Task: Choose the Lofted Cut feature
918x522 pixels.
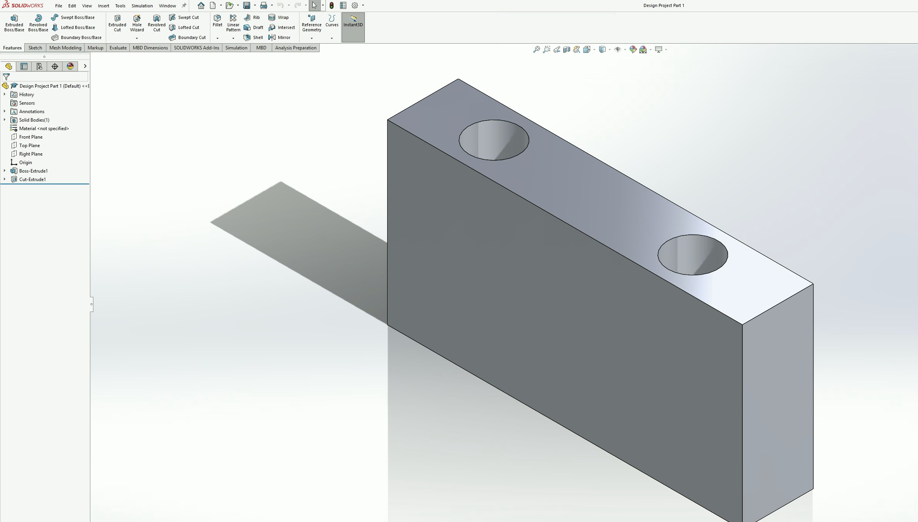Action: [184, 27]
